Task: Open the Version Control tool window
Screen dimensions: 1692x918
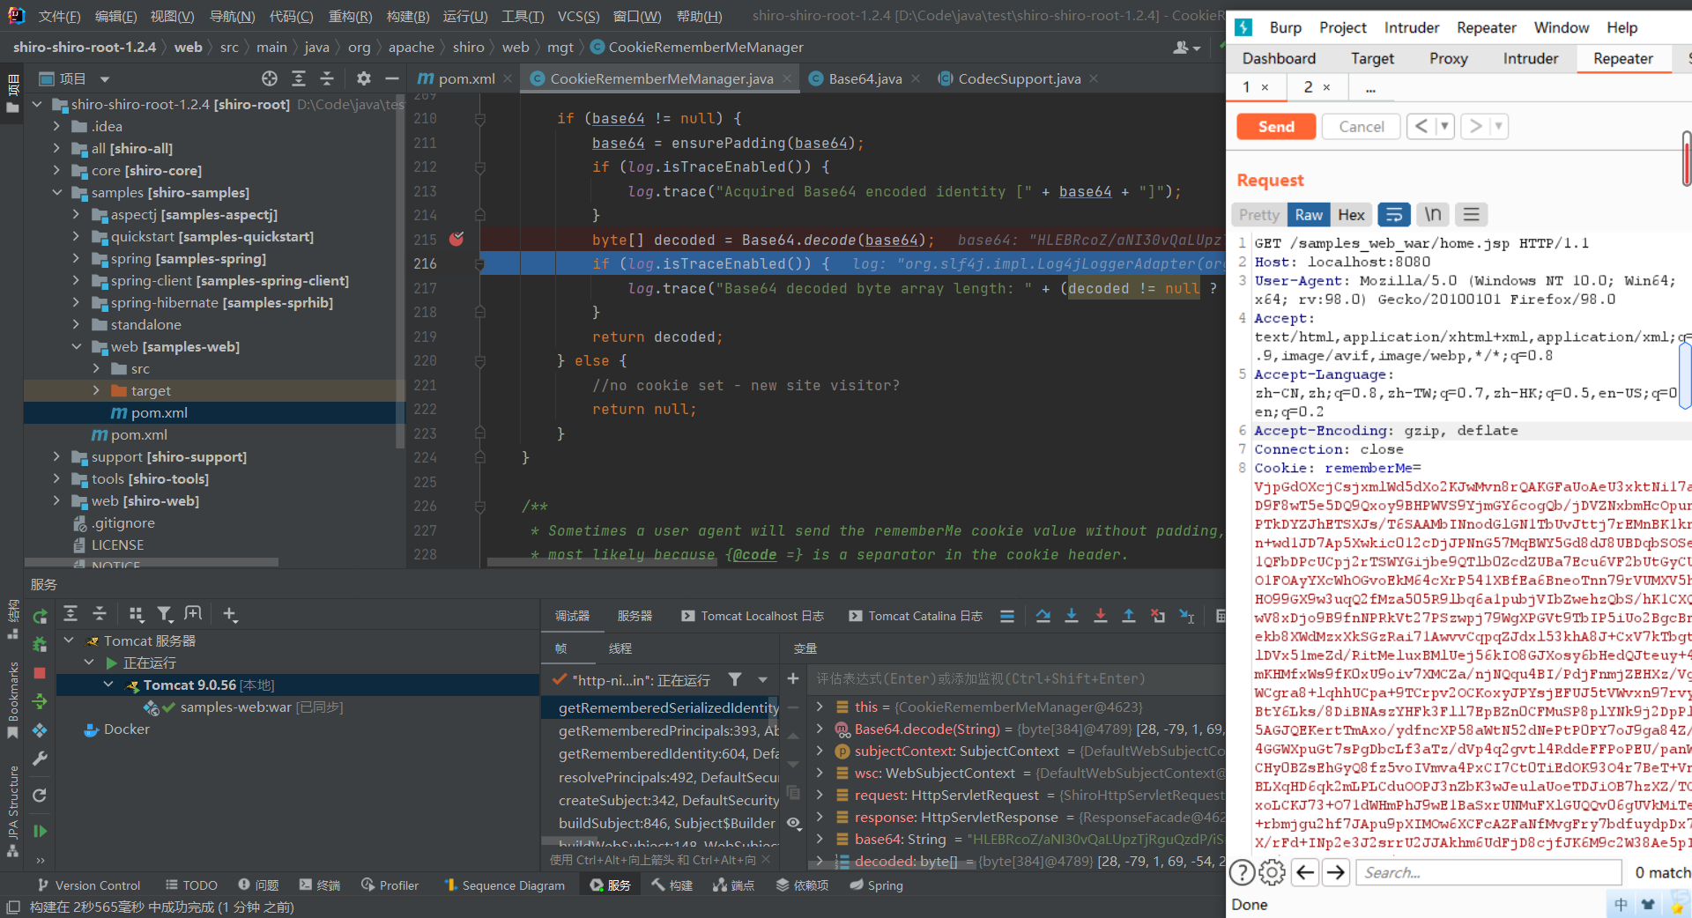Action: click(x=88, y=885)
